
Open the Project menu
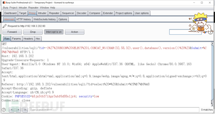click(13, 8)
